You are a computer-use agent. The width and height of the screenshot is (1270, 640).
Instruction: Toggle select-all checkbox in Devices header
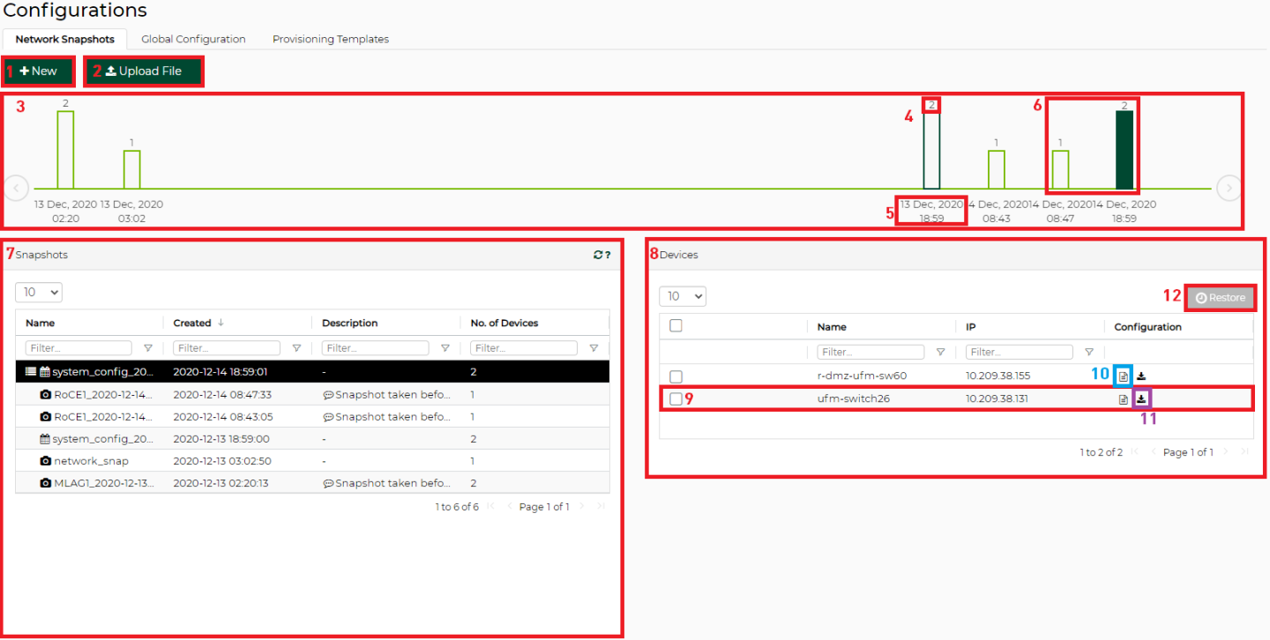pos(676,326)
